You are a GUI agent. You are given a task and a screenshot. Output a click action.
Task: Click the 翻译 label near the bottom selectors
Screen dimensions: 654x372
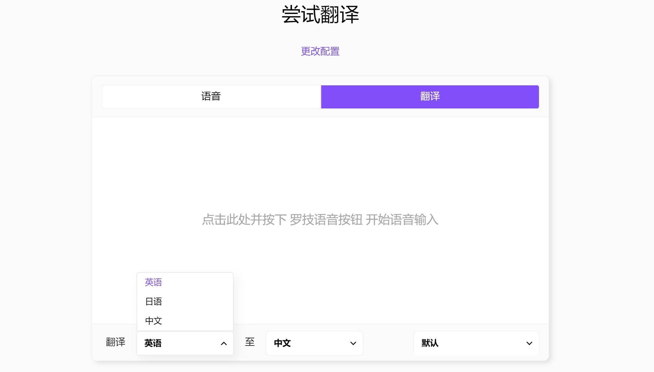tap(115, 342)
